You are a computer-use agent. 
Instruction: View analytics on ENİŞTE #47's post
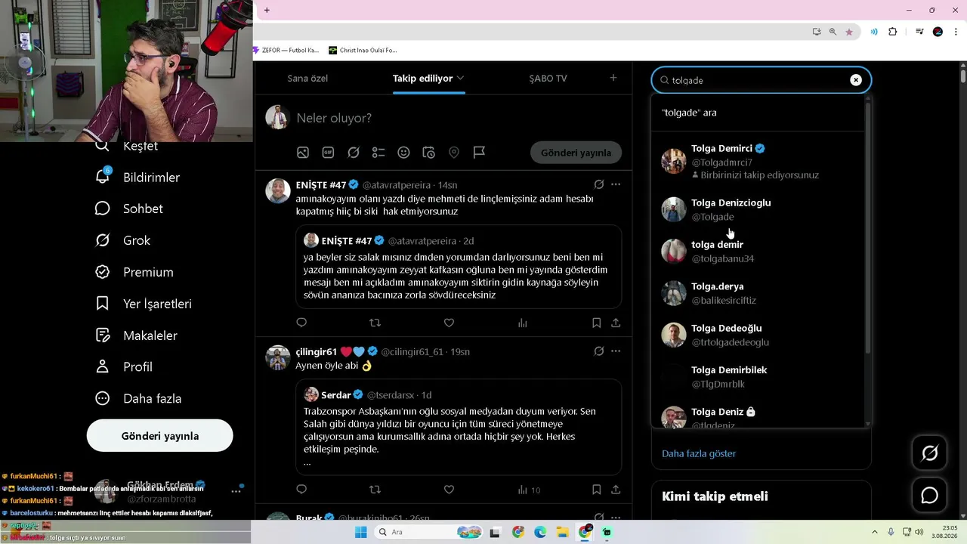click(x=522, y=323)
